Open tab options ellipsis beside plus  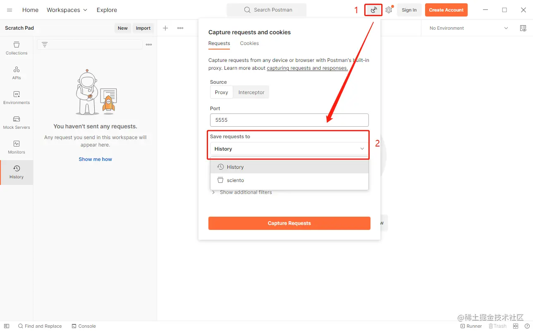click(180, 28)
